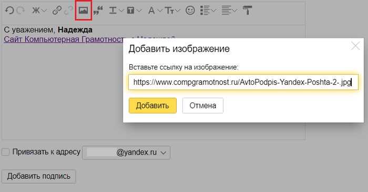368x192 pixels.
Task: Click the Redo arrow icon
Action: 21,11
